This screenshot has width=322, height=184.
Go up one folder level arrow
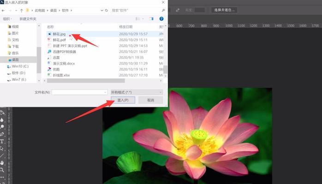[22, 11]
